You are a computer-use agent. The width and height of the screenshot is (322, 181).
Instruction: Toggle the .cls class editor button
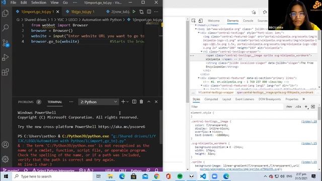tap(298, 107)
